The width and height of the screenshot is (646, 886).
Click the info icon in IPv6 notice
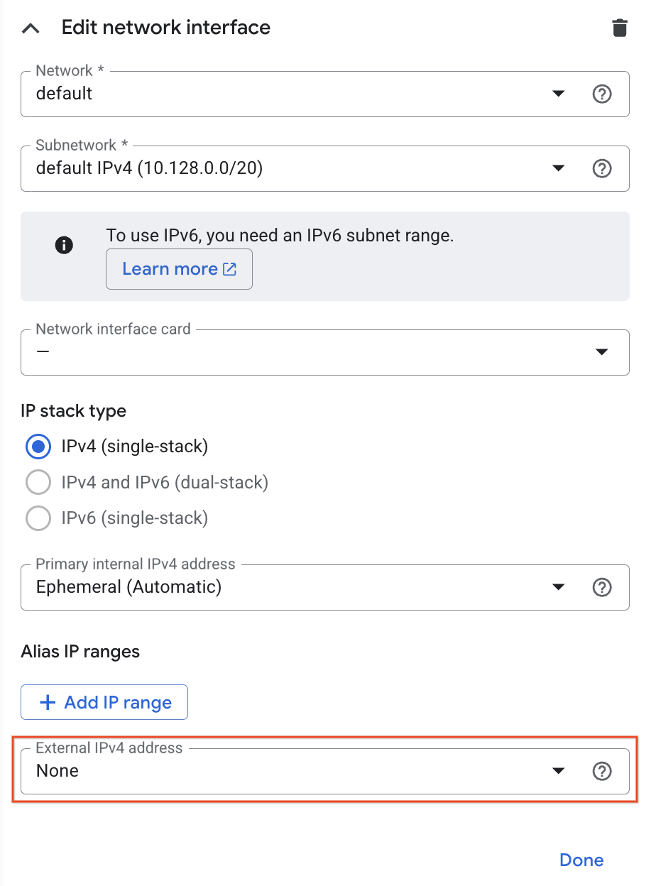(x=64, y=245)
